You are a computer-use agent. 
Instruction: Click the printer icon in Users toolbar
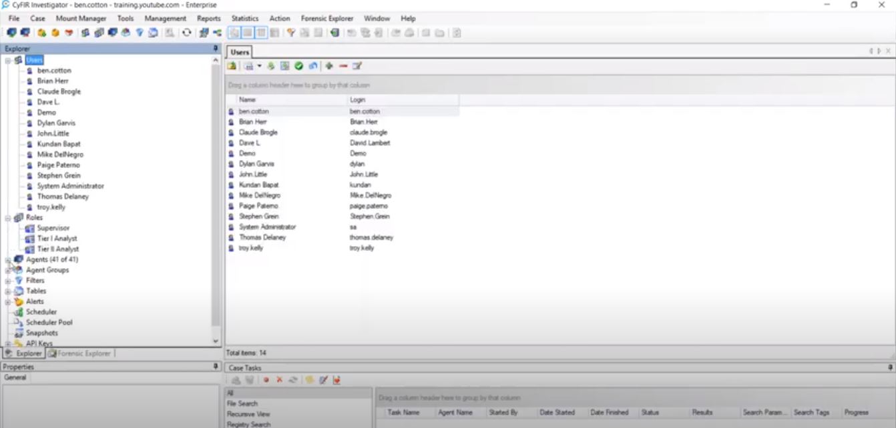pos(248,66)
